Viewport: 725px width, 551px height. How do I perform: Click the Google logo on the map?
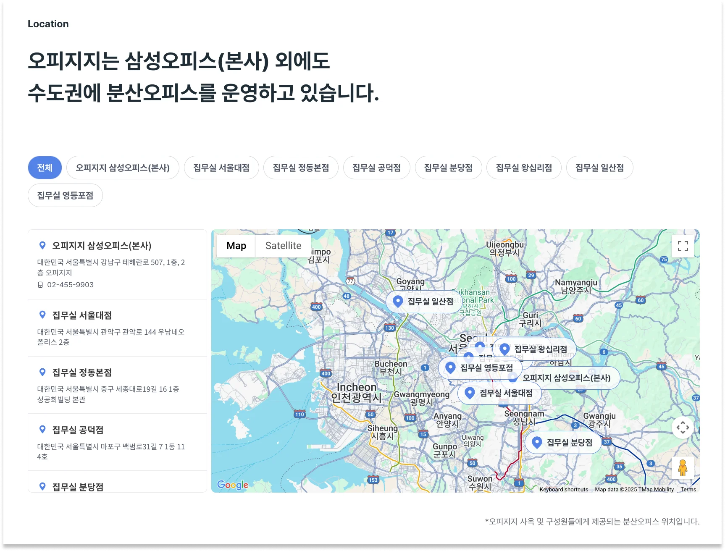pos(232,485)
